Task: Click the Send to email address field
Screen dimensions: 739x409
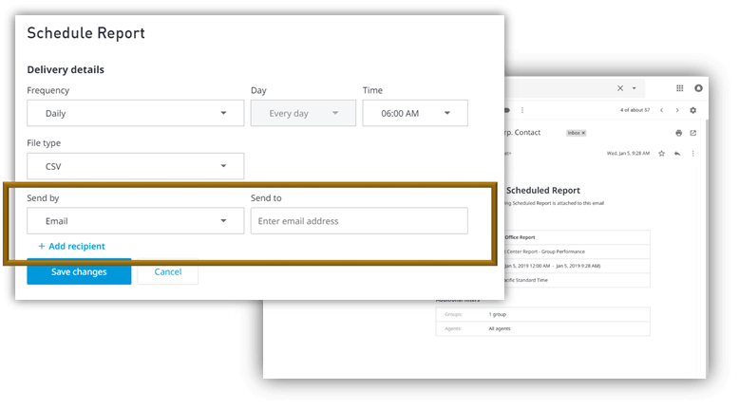Action: point(359,221)
